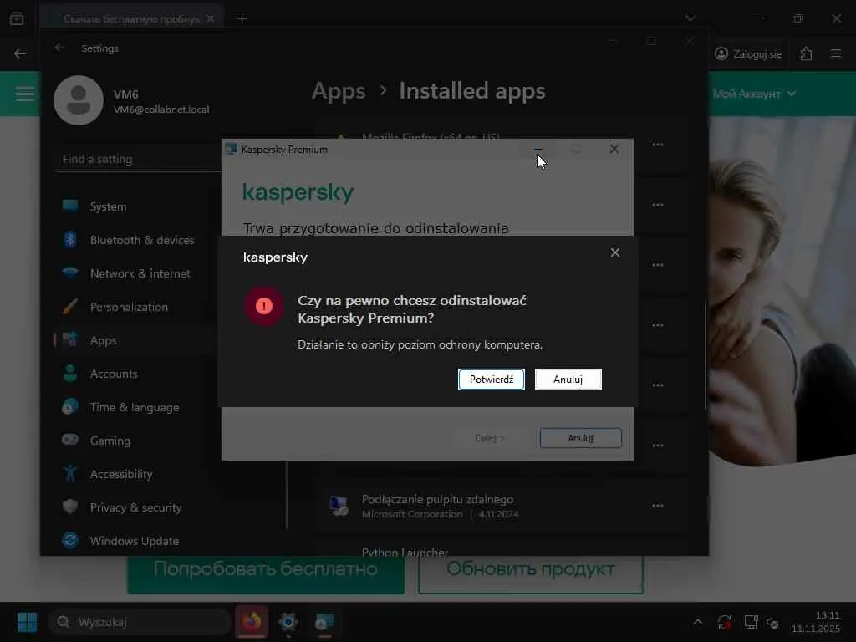Click the Personalization paintbrush icon
This screenshot has width=856, height=642.
tap(70, 306)
